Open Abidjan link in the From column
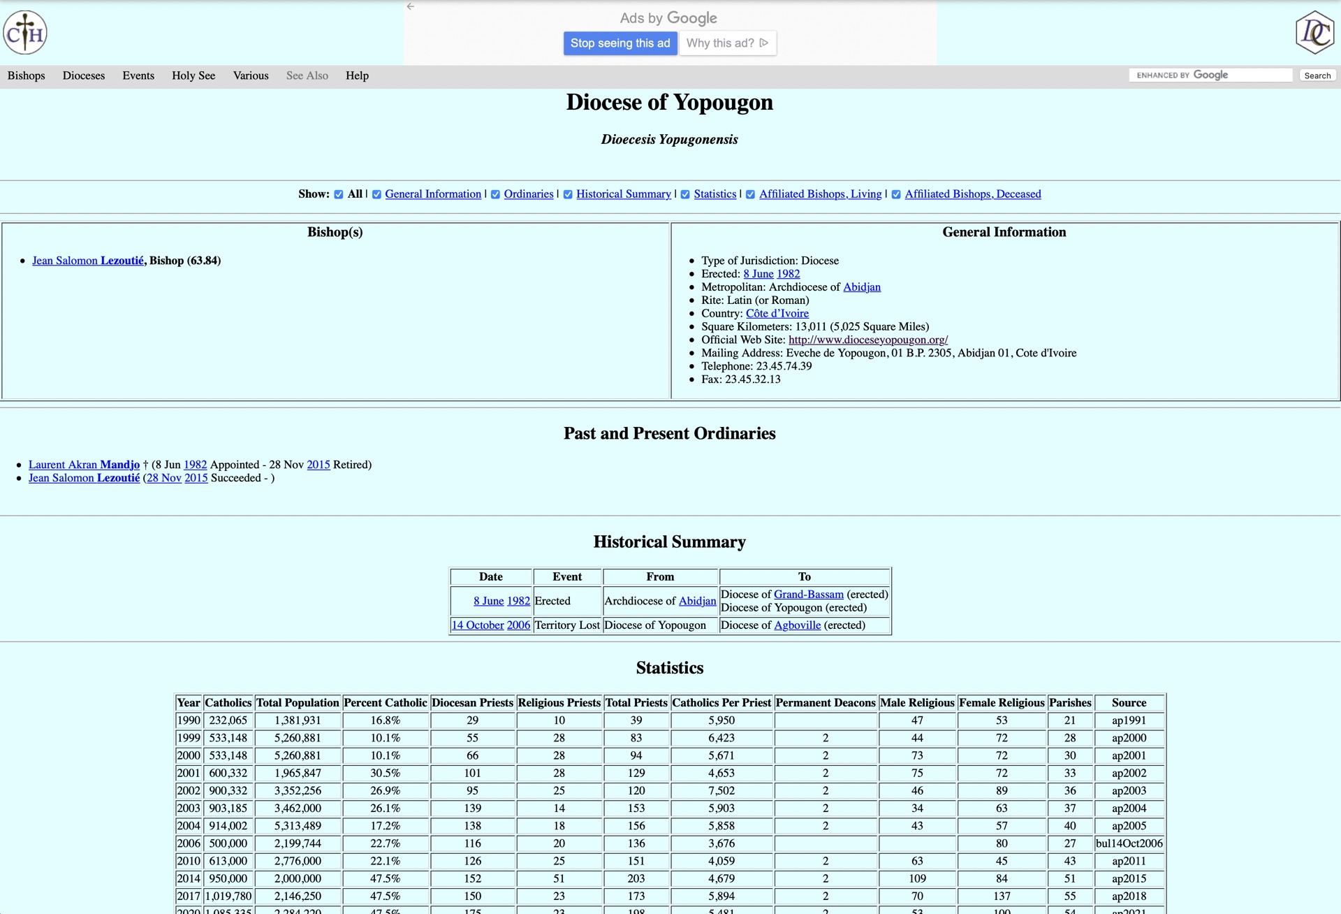Image resolution: width=1341 pixels, height=914 pixels. pyautogui.click(x=697, y=601)
